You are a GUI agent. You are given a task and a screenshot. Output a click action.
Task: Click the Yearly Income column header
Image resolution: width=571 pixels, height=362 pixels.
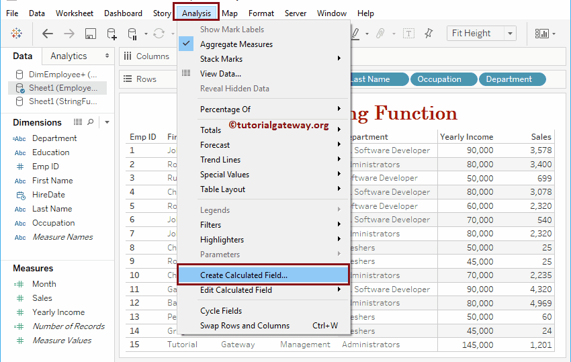pos(466,137)
